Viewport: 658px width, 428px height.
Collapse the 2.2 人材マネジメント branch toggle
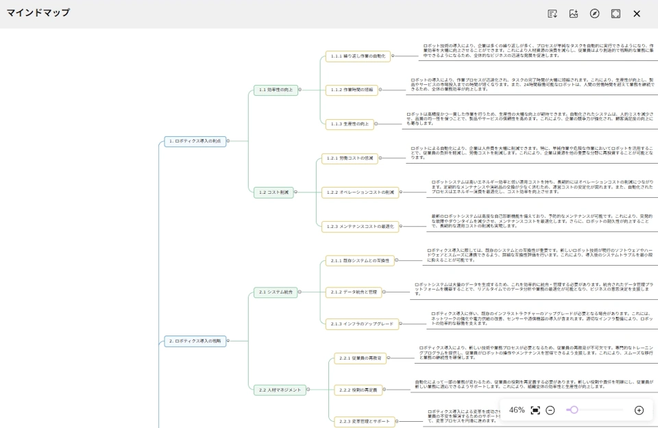pyautogui.click(x=308, y=390)
